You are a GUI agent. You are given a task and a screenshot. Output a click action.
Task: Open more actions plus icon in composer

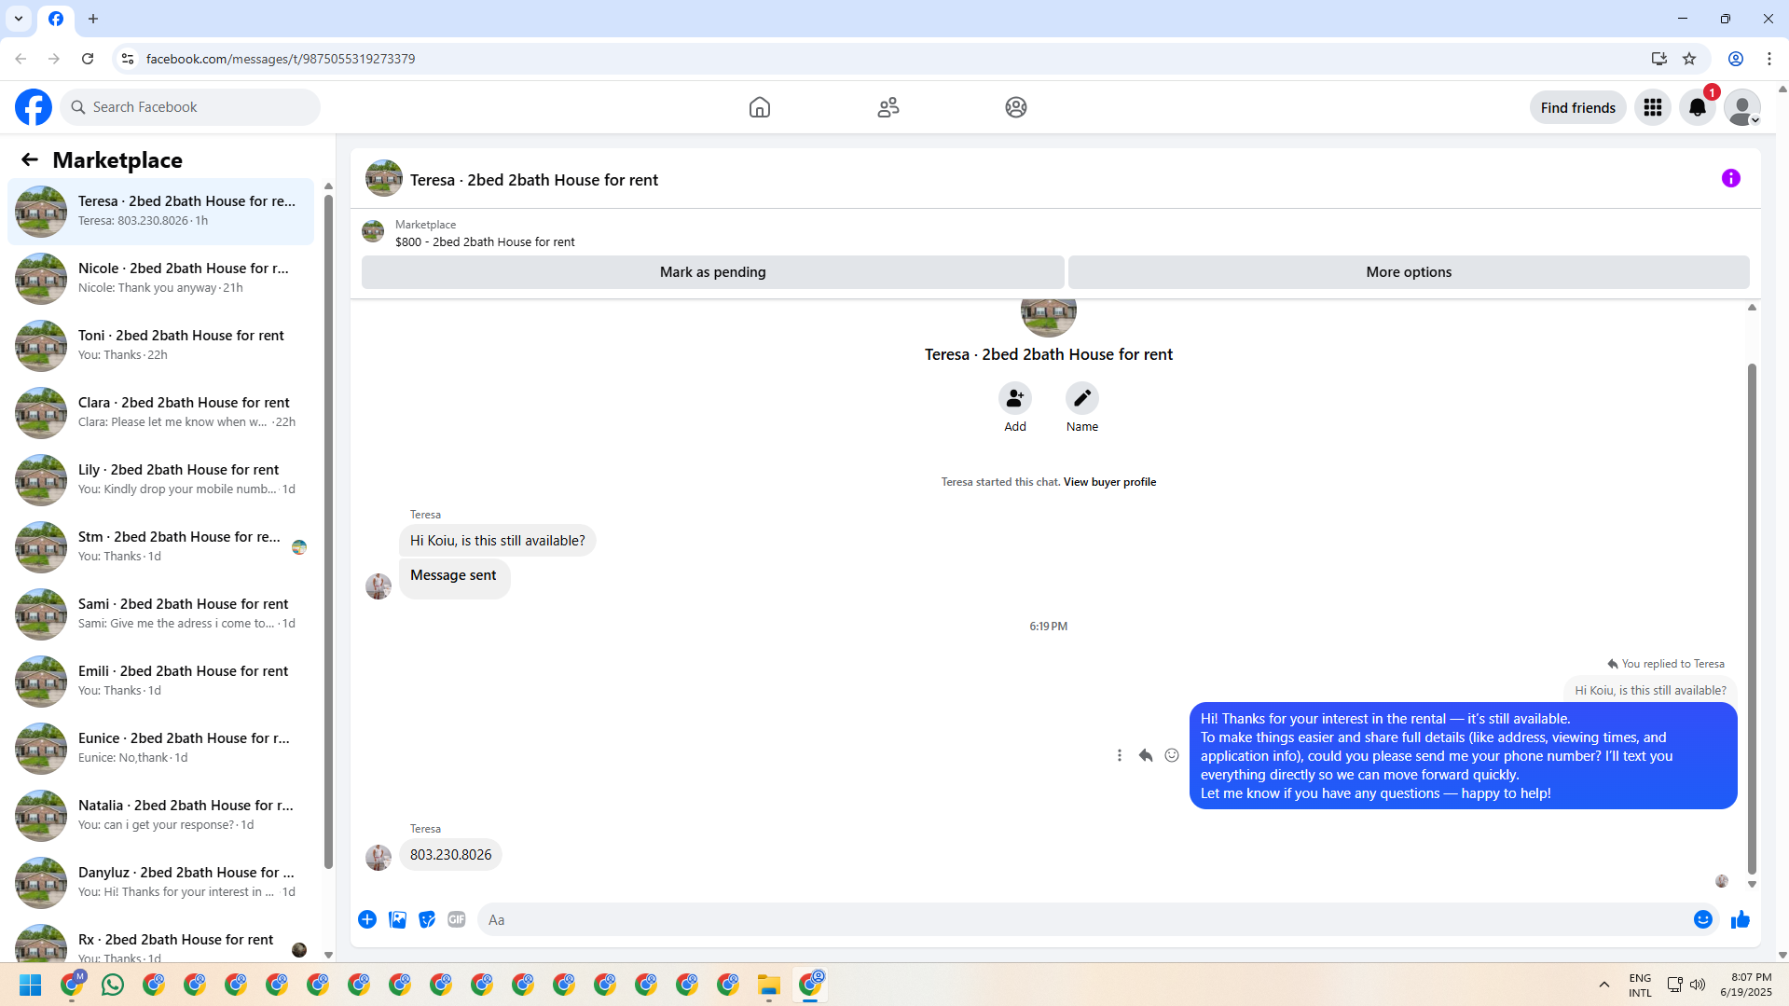367,919
